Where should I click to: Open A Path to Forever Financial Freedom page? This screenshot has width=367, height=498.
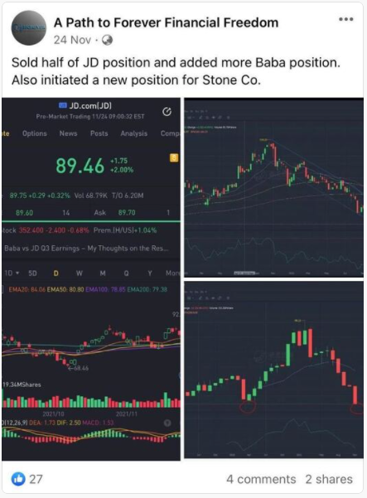166,22
